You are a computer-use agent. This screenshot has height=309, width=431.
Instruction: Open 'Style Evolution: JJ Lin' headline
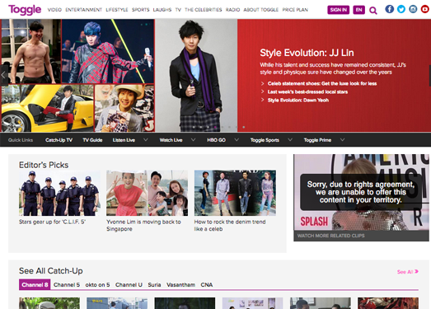click(x=307, y=53)
